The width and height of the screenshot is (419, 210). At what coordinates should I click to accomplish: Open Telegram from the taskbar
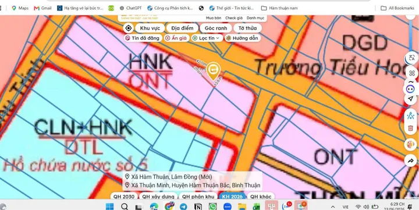(x=183, y=207)
